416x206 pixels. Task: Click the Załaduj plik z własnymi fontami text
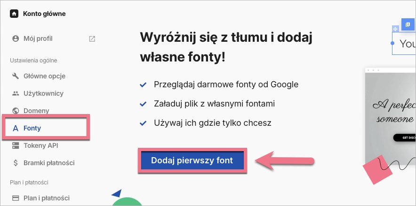215,104
